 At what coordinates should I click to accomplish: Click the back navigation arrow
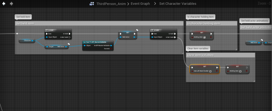pos(4,4)
